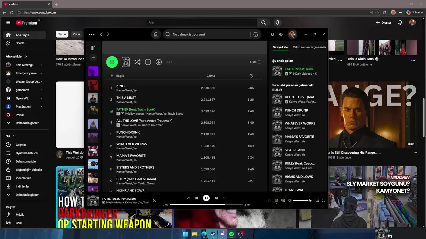Open Spotify Browse icon beside the search box

(x=256, y=34)
